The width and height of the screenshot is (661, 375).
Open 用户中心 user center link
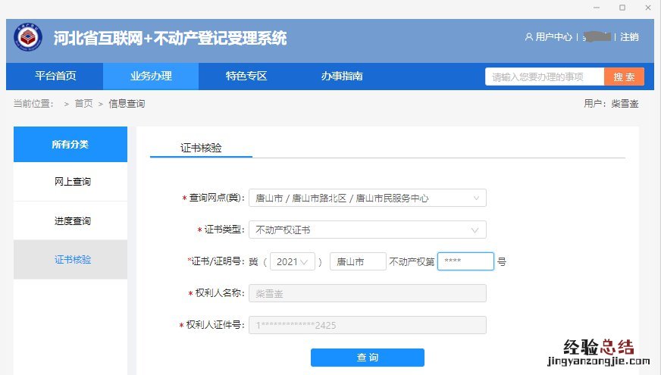pyautogui.click(x=553, y=37)
